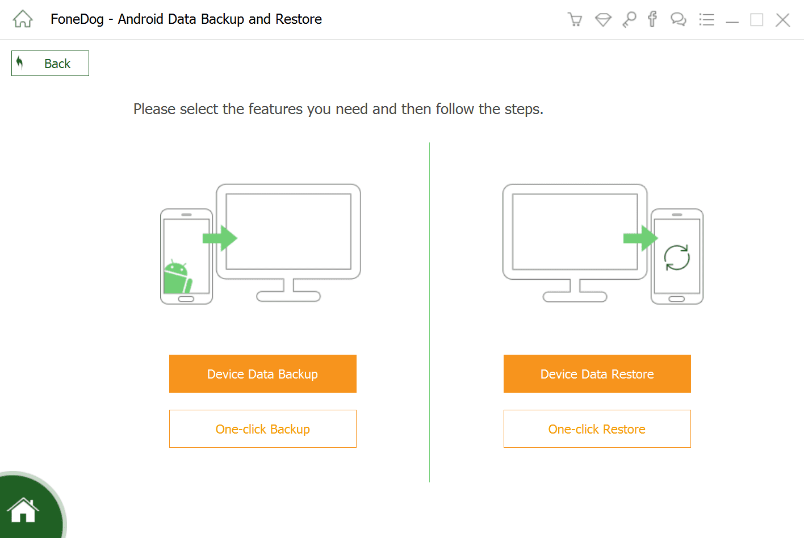Image resolution: width=804 pixels, height=538 pixels.
Task: Click the home icon in title bar
Action: click(x=23, y=19)
